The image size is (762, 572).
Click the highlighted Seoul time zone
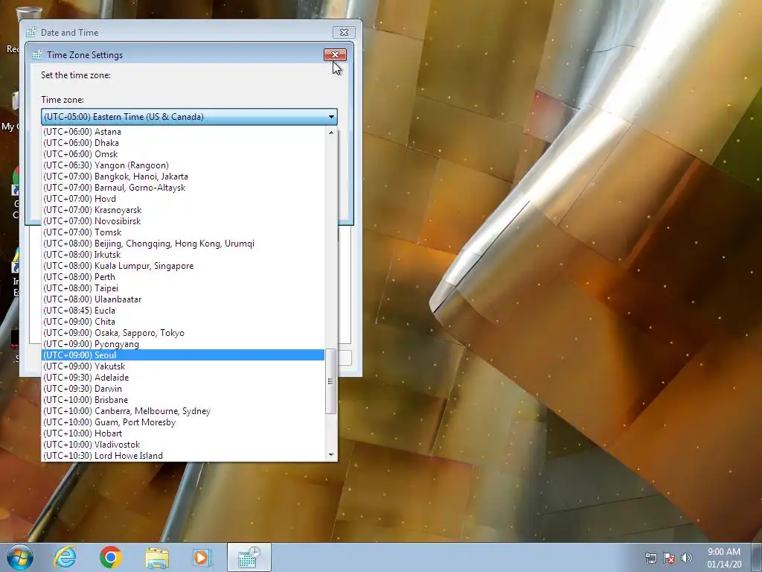pos(183,355)
